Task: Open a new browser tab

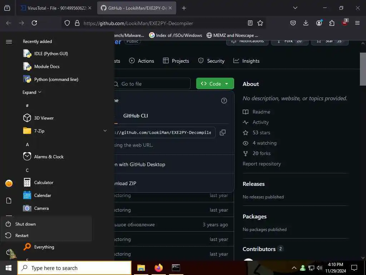Action: (x=184, y=8)
